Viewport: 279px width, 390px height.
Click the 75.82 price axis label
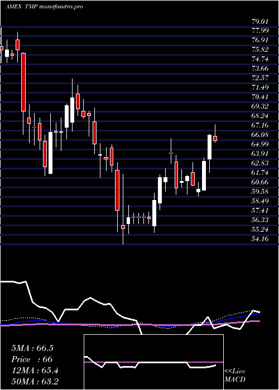[x=260, y=50]
